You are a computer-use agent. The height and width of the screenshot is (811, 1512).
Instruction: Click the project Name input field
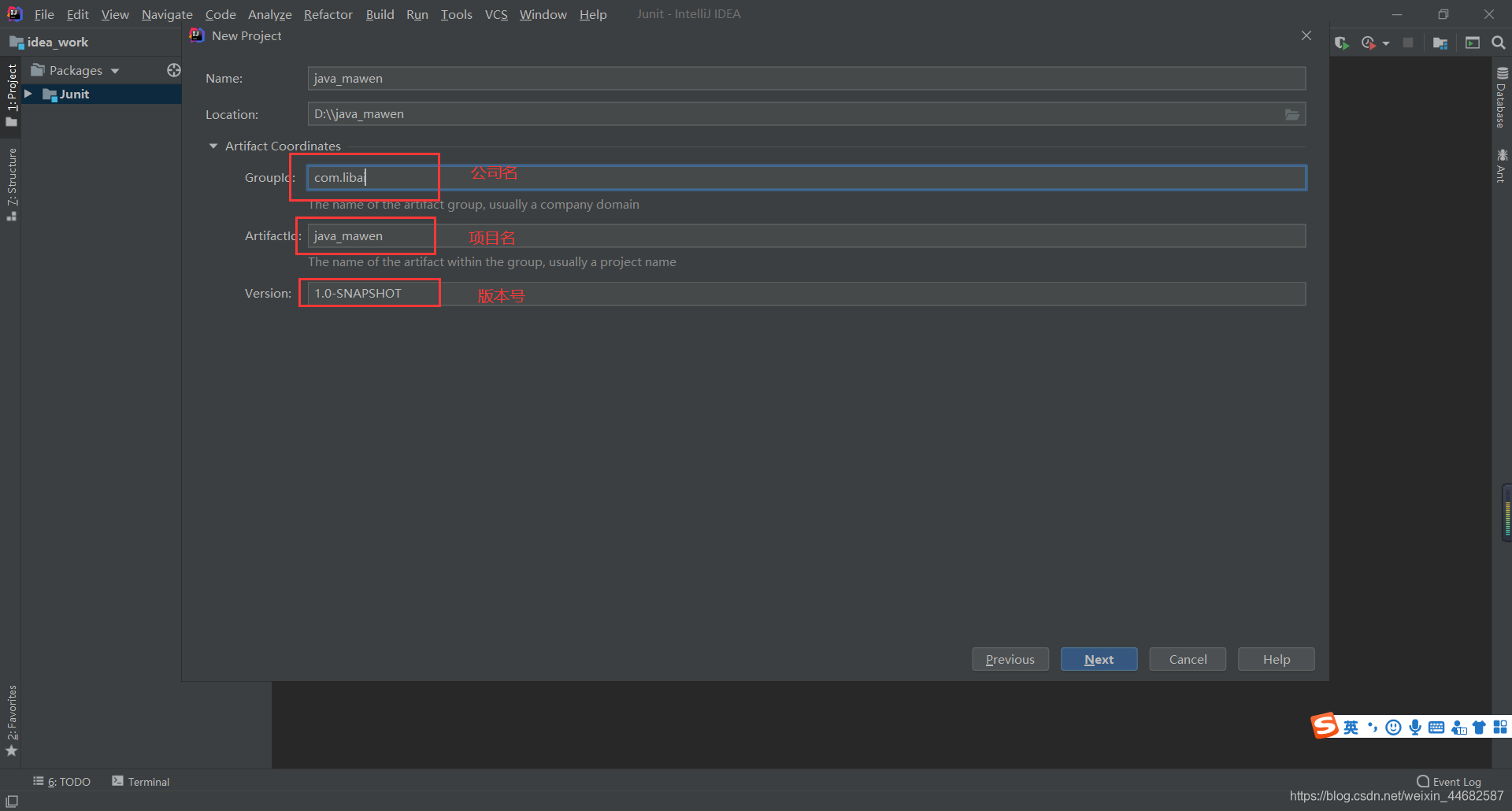(806, 79)
